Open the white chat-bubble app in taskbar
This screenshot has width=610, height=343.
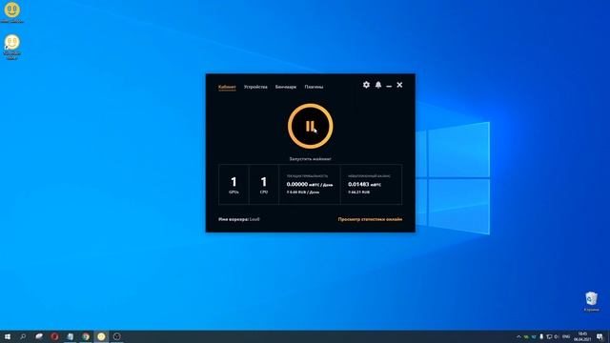(39, 336)
